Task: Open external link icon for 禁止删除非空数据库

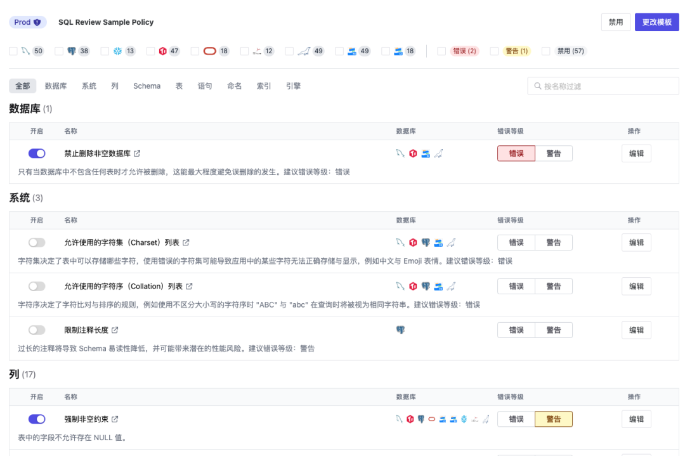Action: click(x=137, y=153)
